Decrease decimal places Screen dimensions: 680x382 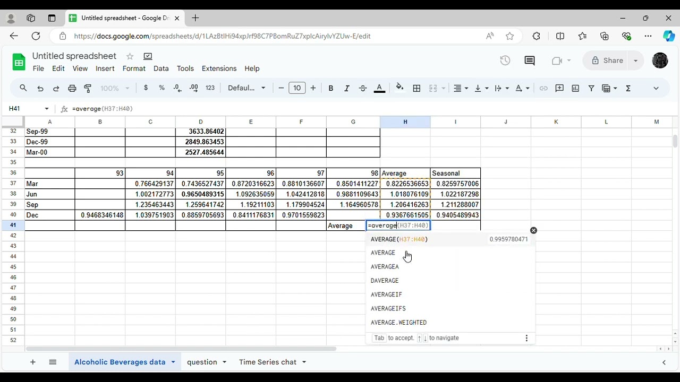point(177,88)
